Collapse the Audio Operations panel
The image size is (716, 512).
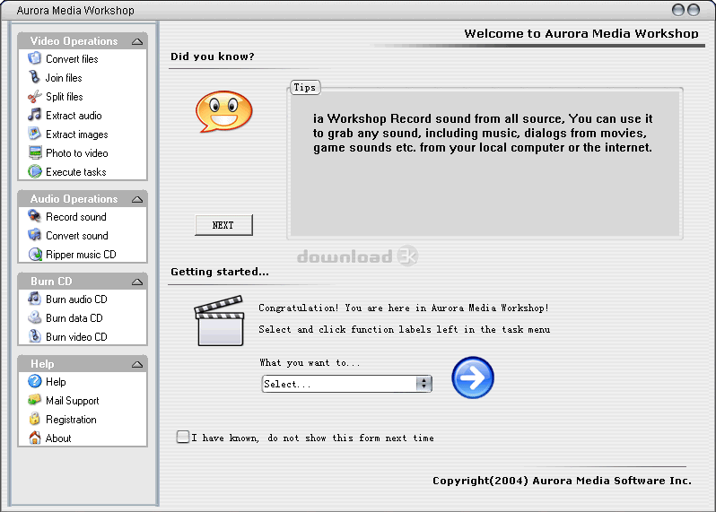pyautogui.click(x=137, y=199)
